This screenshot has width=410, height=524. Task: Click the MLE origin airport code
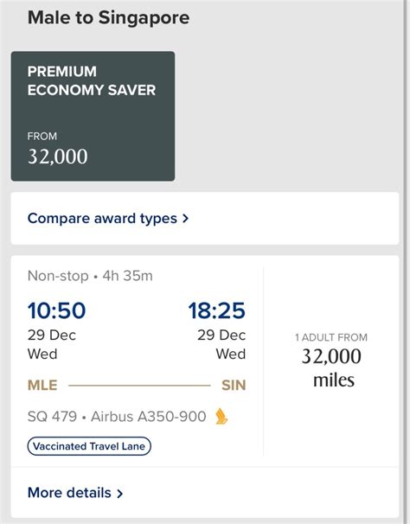[x=42, y=386]
